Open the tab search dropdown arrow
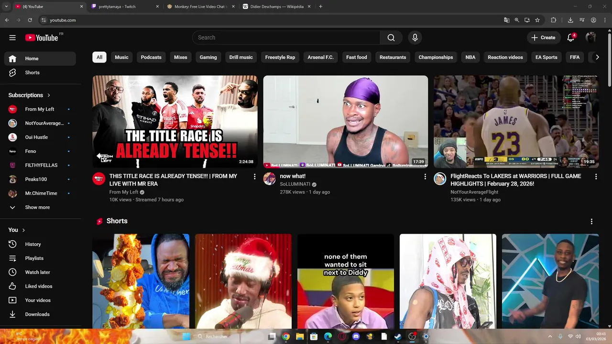Screen dimensions: 612x344 [x=6, y=7]
